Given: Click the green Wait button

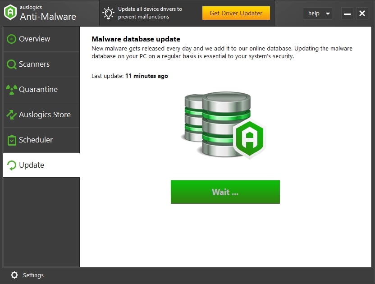Looking at the screenshot, I should pos(225,192).
